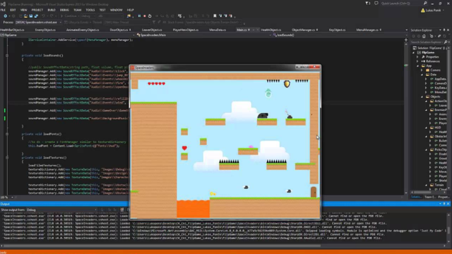The height and width of the screenshot is (254, 452).
Task: Select the FlipGame project node
Action: pyautogui.click(x=428, y=53)
